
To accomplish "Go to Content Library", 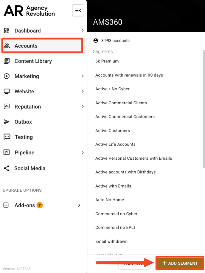I will (x=44, y=61).
